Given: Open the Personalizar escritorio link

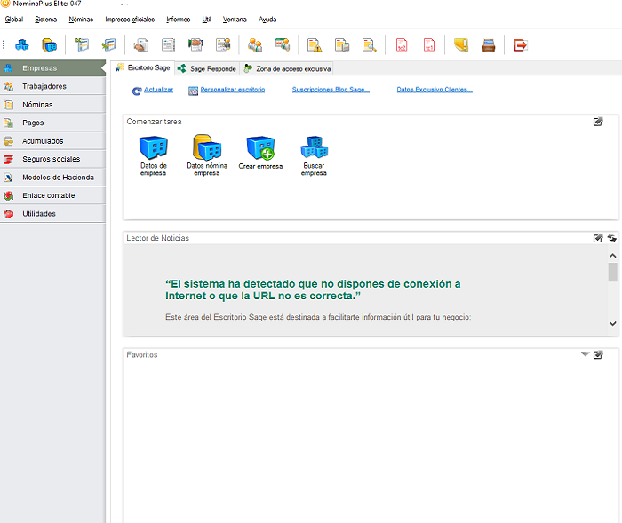Looking at the screenshot, I should click(232, 90).
